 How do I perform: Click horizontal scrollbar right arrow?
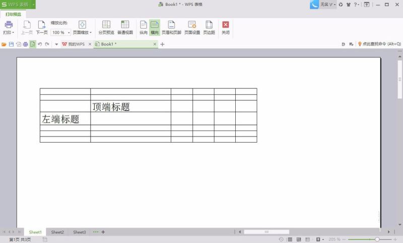click(x=388, y=232)
